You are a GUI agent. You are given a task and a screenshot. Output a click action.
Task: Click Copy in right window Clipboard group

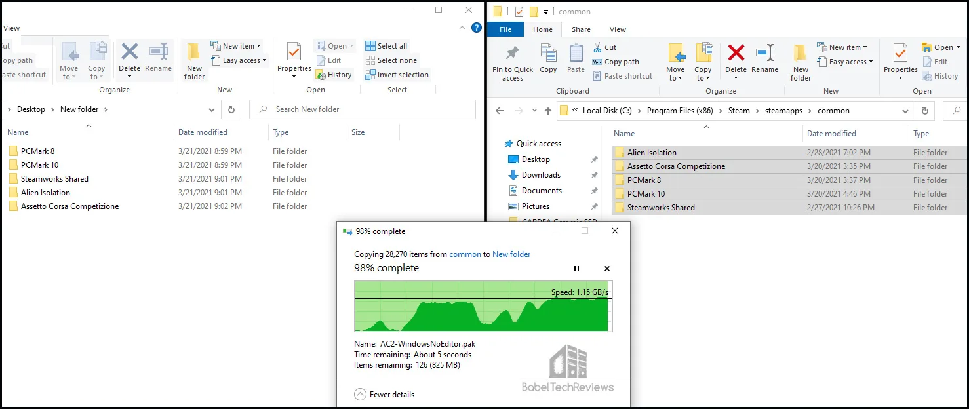(548, 59)
